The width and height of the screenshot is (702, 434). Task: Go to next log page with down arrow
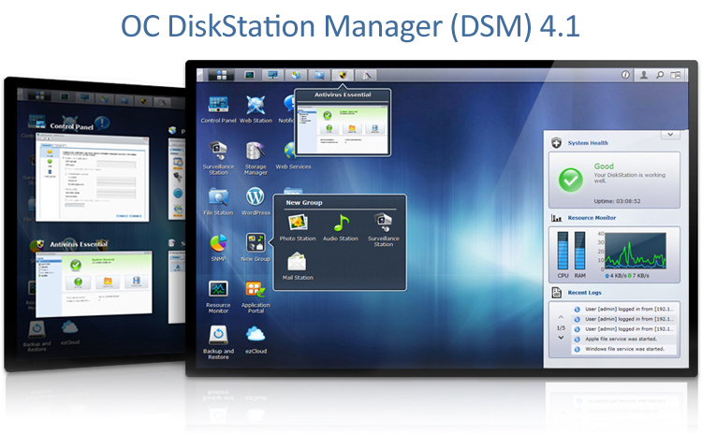point(561,338)
